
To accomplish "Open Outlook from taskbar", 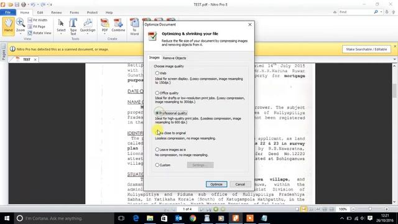I will [x=178, y=218].
